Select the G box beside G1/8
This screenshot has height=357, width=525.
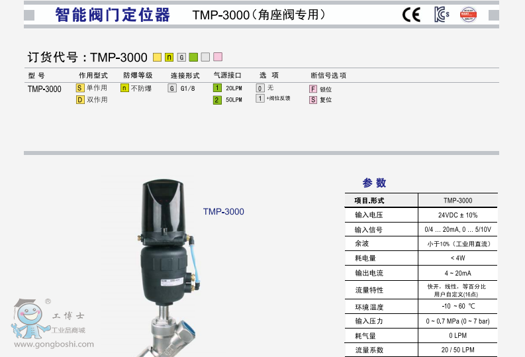point(172,88)
